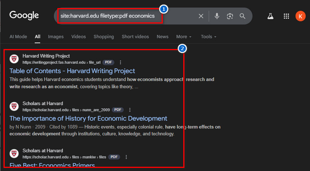The image size is (310, 171).
Task: Open the Google apps grid
Action: (x=286, y=16)
